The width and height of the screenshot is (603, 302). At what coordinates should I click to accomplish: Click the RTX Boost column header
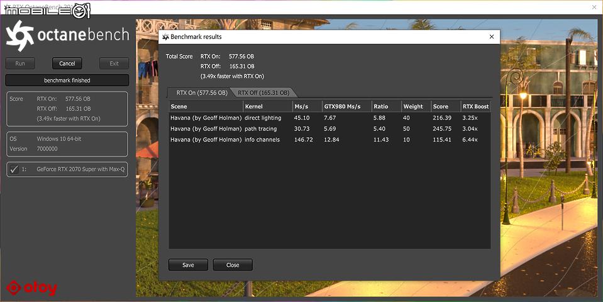pos(476,106)
